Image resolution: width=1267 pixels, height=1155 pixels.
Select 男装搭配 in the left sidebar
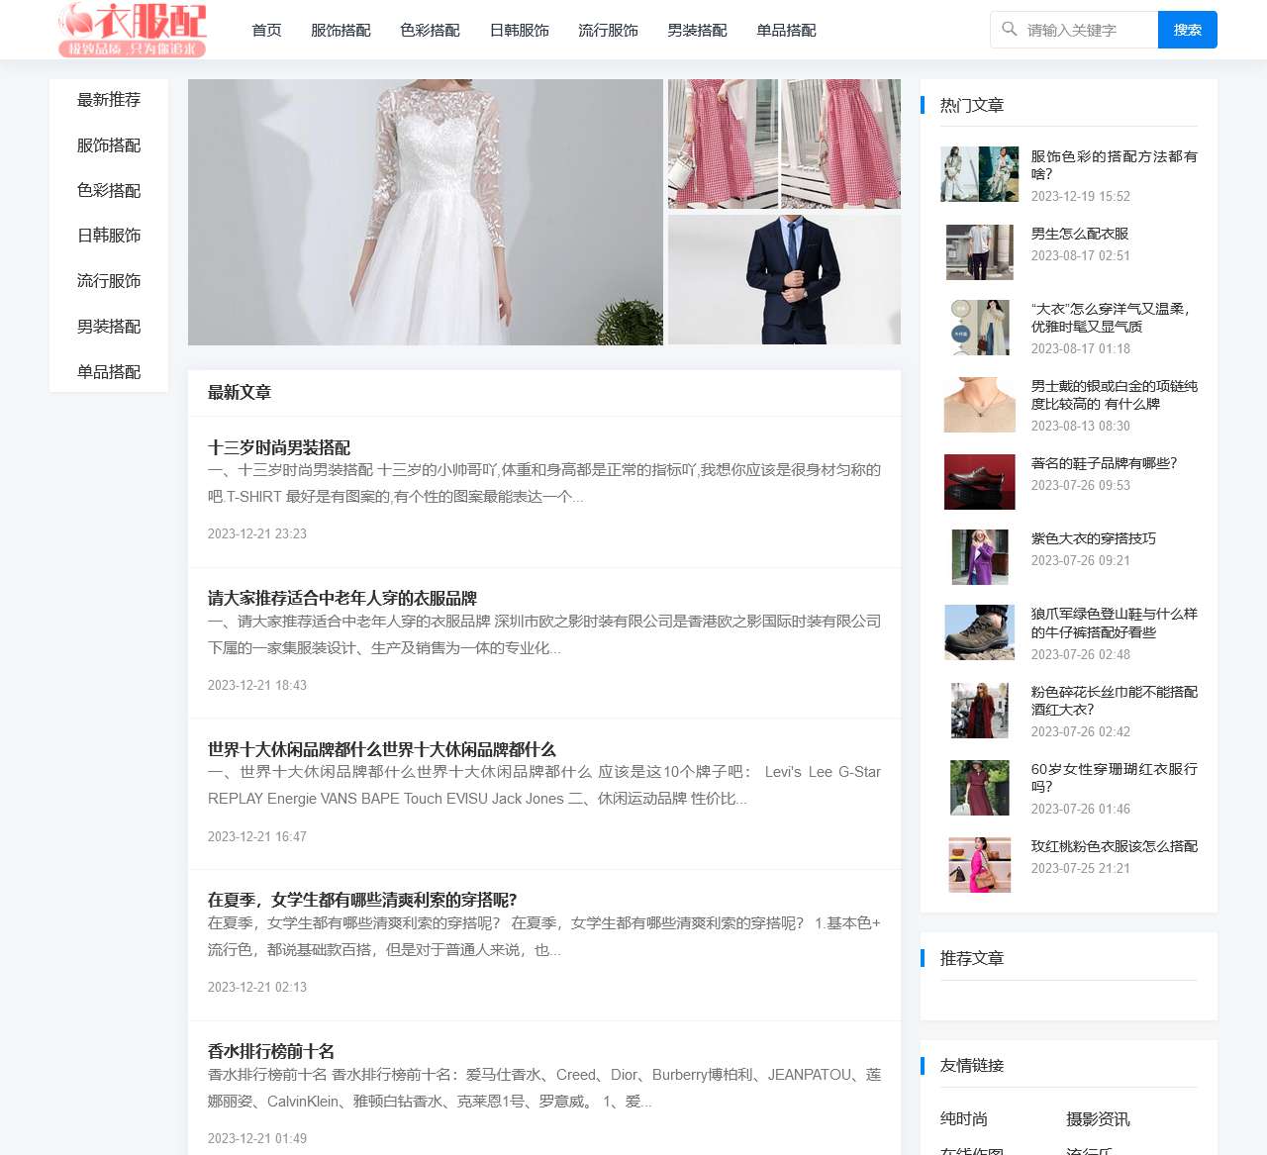pyautogui.click(x=109, y=327)
